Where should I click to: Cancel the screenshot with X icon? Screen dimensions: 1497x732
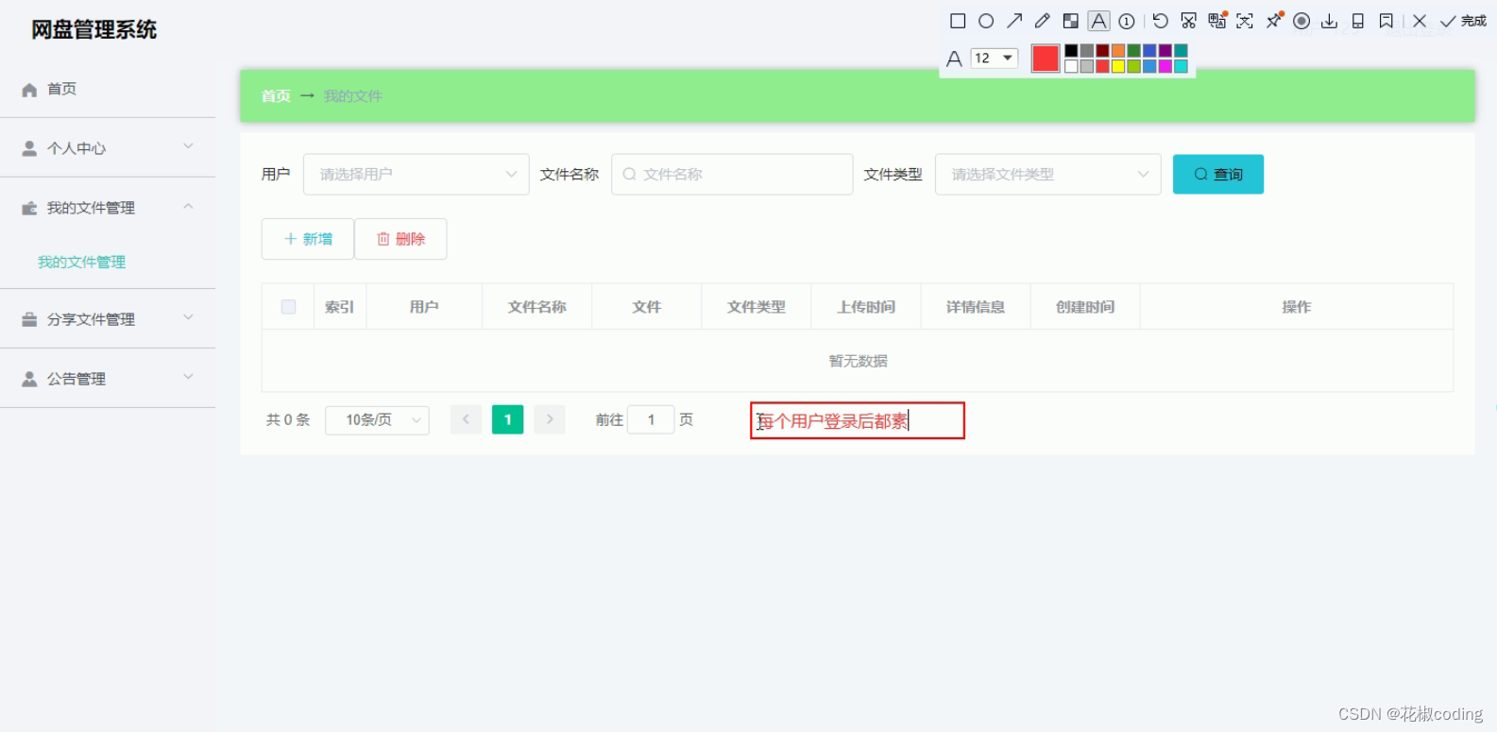click(1420, 21)
